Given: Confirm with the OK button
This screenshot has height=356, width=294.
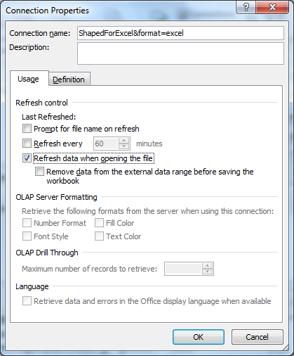Looking at the screenshot, I should click(x=199, y=337).
